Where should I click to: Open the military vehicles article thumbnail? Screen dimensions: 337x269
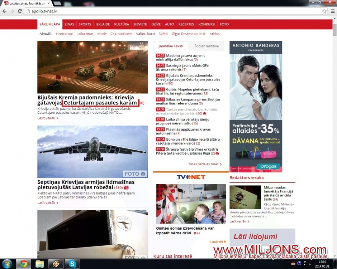click(92, 67)
